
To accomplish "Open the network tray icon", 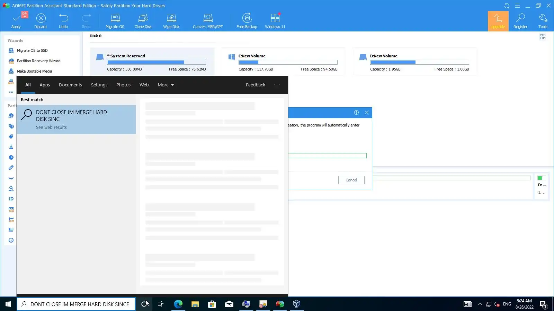I will click(x=489, y=304).
